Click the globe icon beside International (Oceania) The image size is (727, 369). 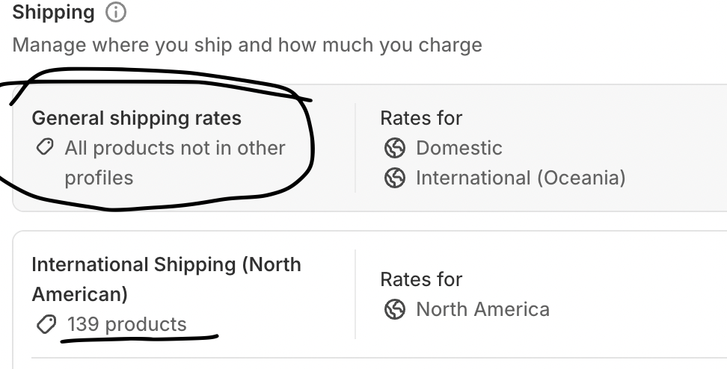394,178
